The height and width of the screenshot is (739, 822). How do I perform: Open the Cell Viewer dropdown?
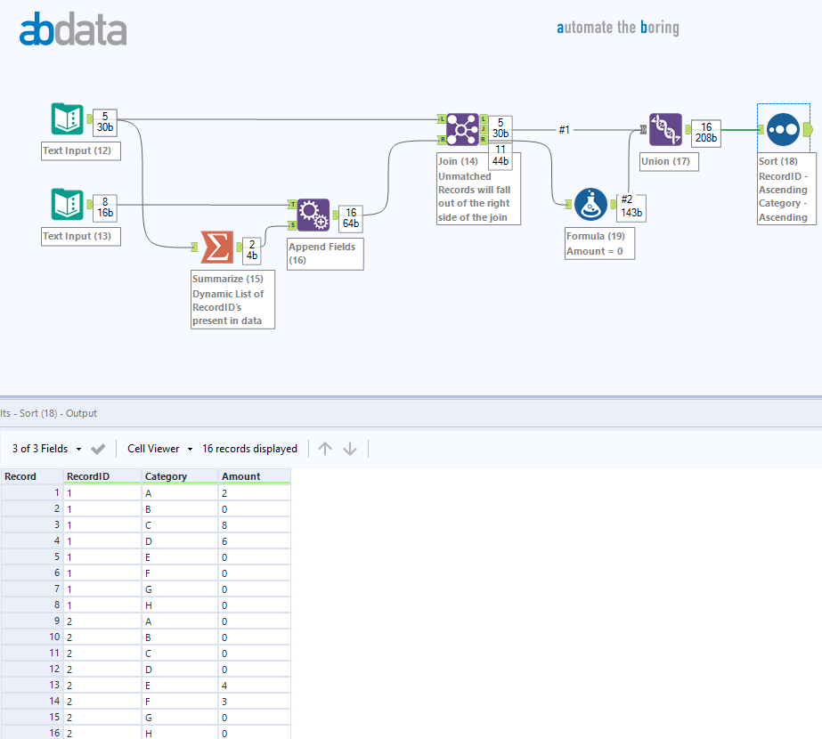(x=160, y=449)
